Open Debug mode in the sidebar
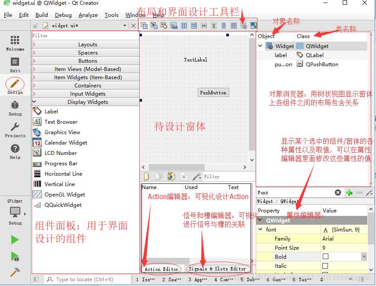Viewport: 376px width, 286px height. tap(15, 108)
